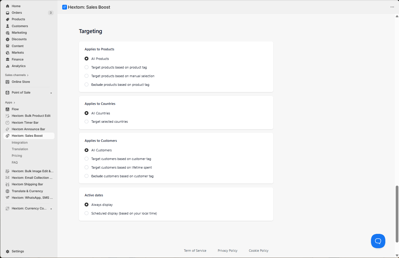
Task: Click the Finance bank icon
Action: click(x=8, y=59)
